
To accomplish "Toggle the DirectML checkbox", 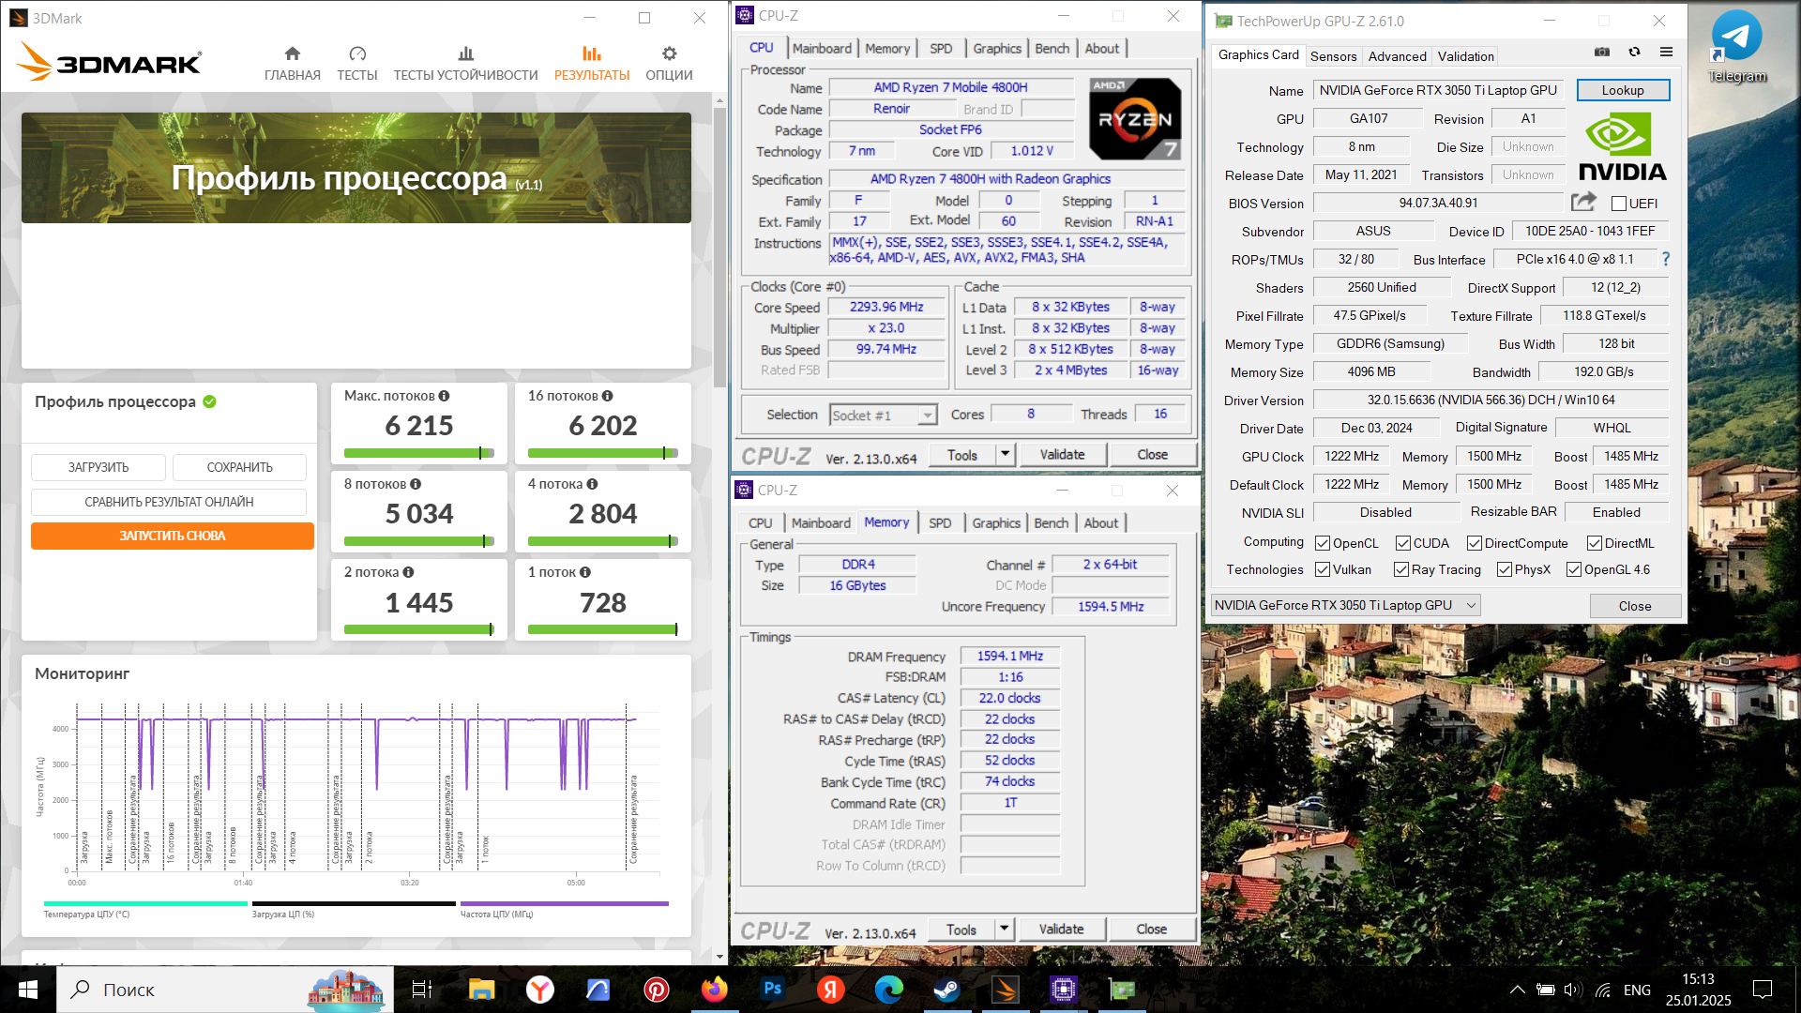I will (x=1595, y=543).
